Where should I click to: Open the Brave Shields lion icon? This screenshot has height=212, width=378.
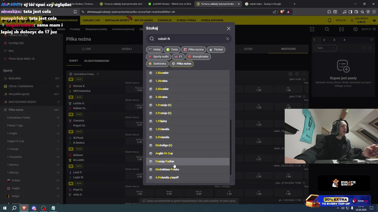tap(282, 12)
